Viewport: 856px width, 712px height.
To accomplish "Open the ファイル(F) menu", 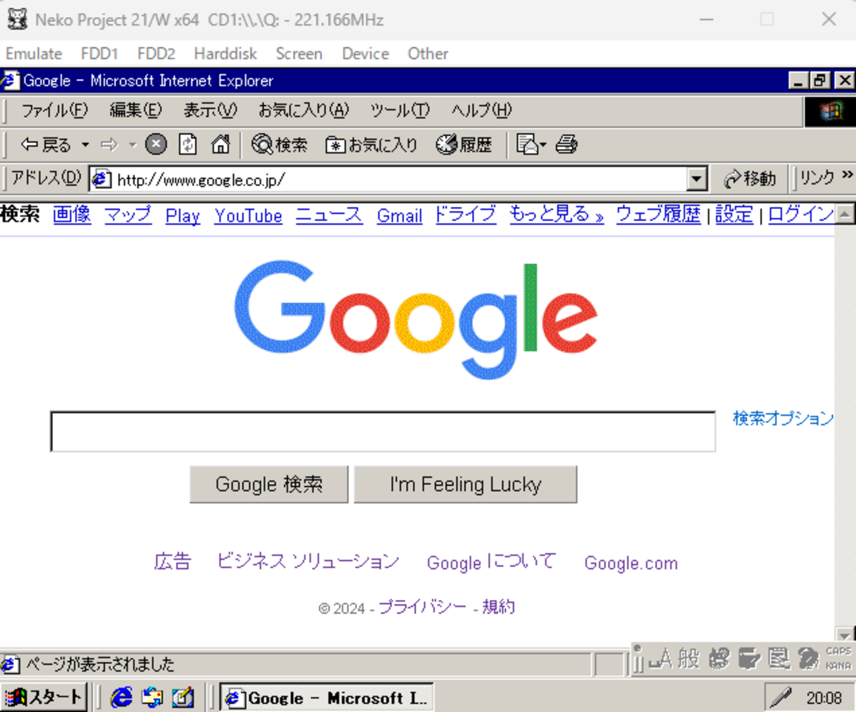I will click(54, 110).
